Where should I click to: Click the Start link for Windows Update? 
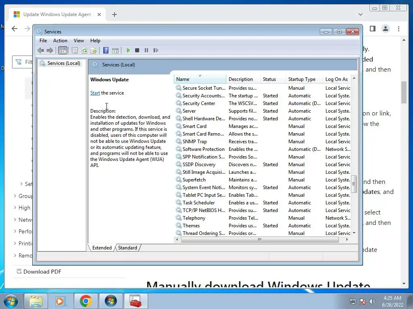(x=95, y=93)
